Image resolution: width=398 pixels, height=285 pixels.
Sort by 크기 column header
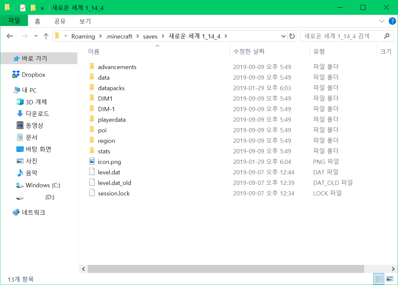tap(386, 51)
